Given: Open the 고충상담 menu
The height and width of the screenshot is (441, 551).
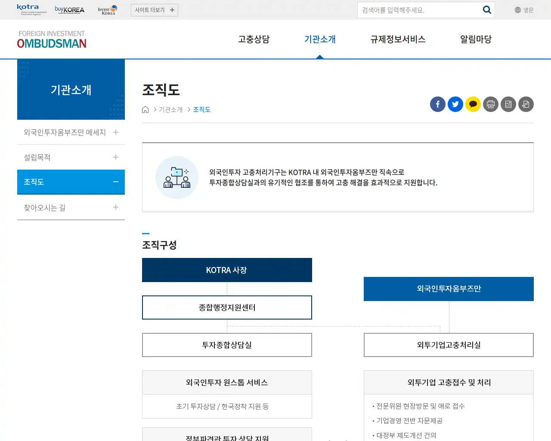Looking at the screenshot, I should point(253,39).
